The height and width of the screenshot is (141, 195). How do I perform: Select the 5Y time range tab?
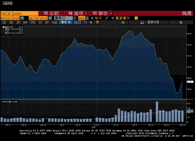point(47,22)
